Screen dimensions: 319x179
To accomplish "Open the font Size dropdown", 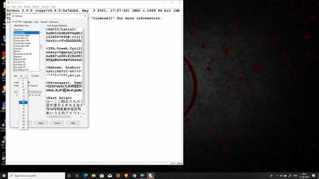I will (23, 76).
